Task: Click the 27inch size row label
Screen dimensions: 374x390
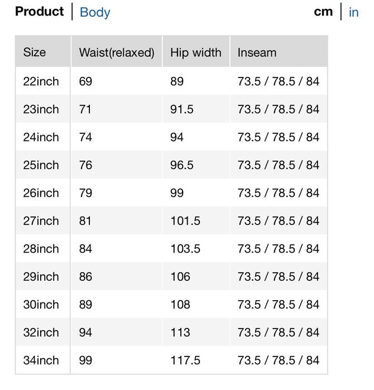Action: click(41, 221)
